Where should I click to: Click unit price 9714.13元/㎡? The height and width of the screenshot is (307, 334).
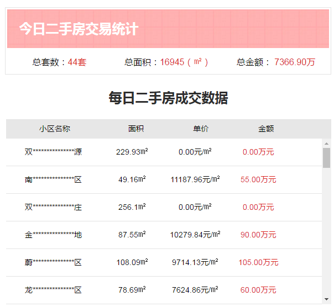click(195, 262)
